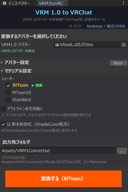Click the Standard shader label
Image resolution: width=128 pixels, height=192 pixels.
tap(22, 100)
